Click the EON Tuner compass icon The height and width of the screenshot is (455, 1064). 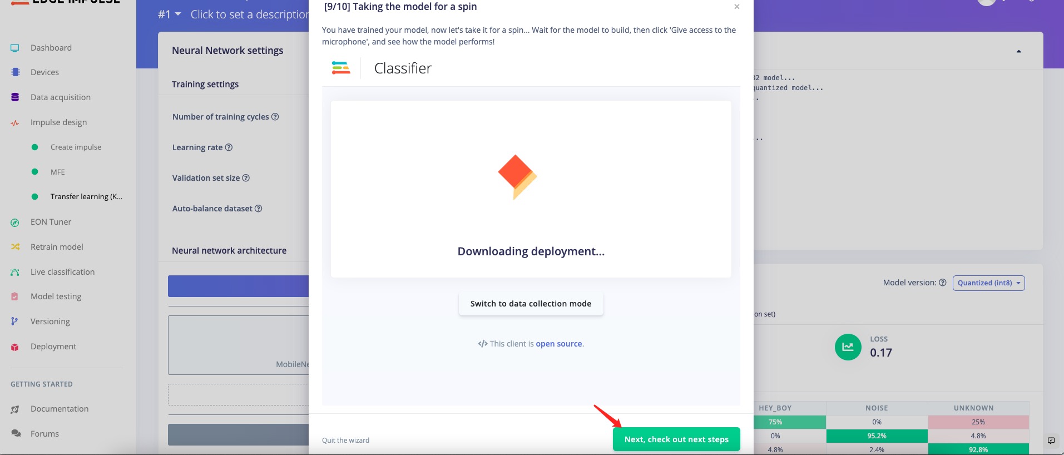coord(15,222)
